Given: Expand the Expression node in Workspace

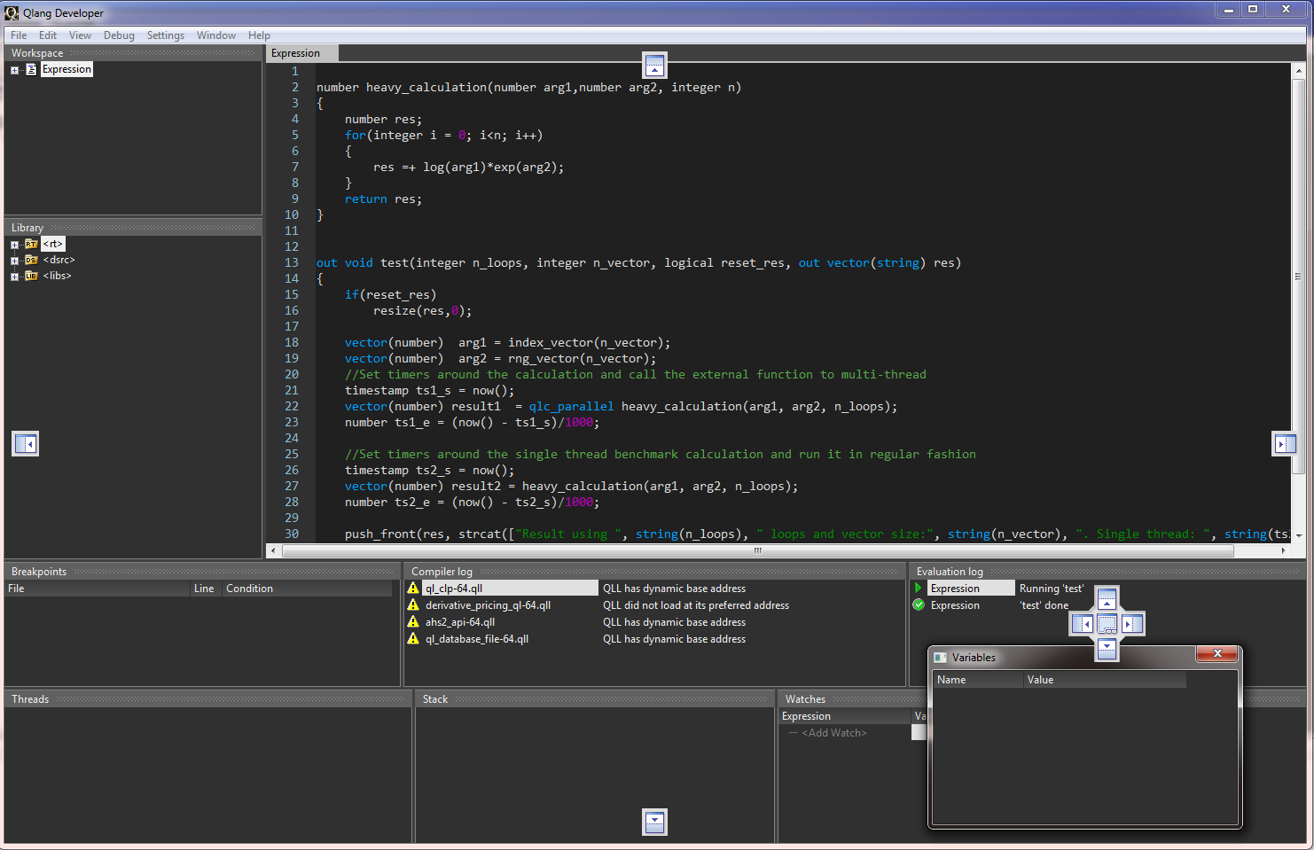Looking at the screenshot, I should pyautogui.click(x=14, y=70).
